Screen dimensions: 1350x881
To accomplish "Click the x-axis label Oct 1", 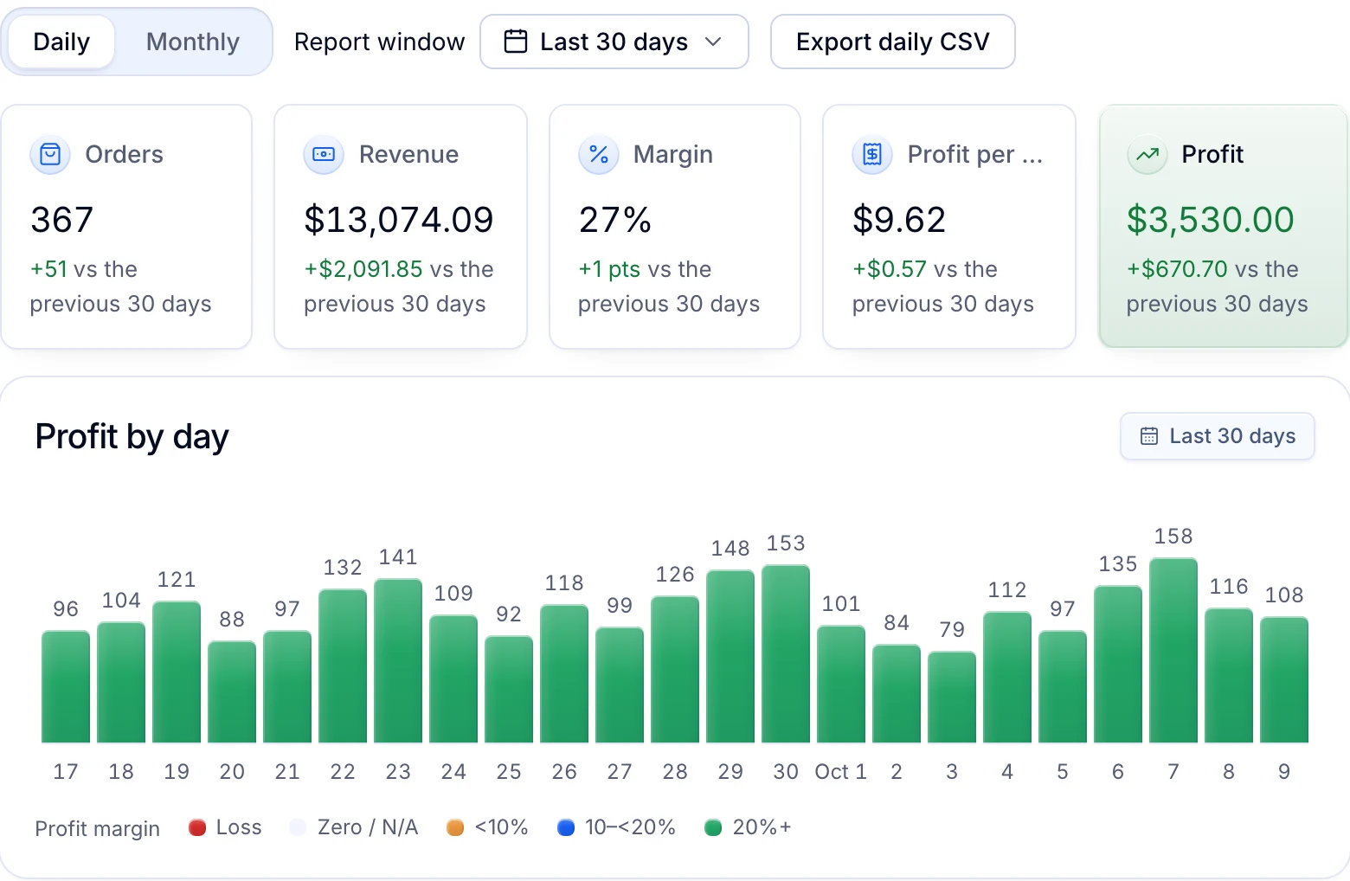I will click(x=841, y=772).
